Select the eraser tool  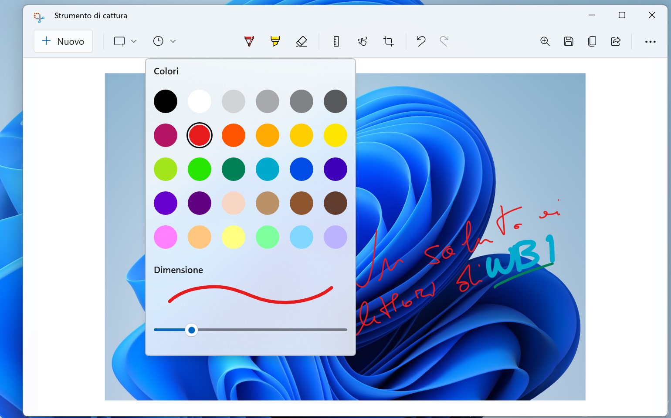[302, 41]
